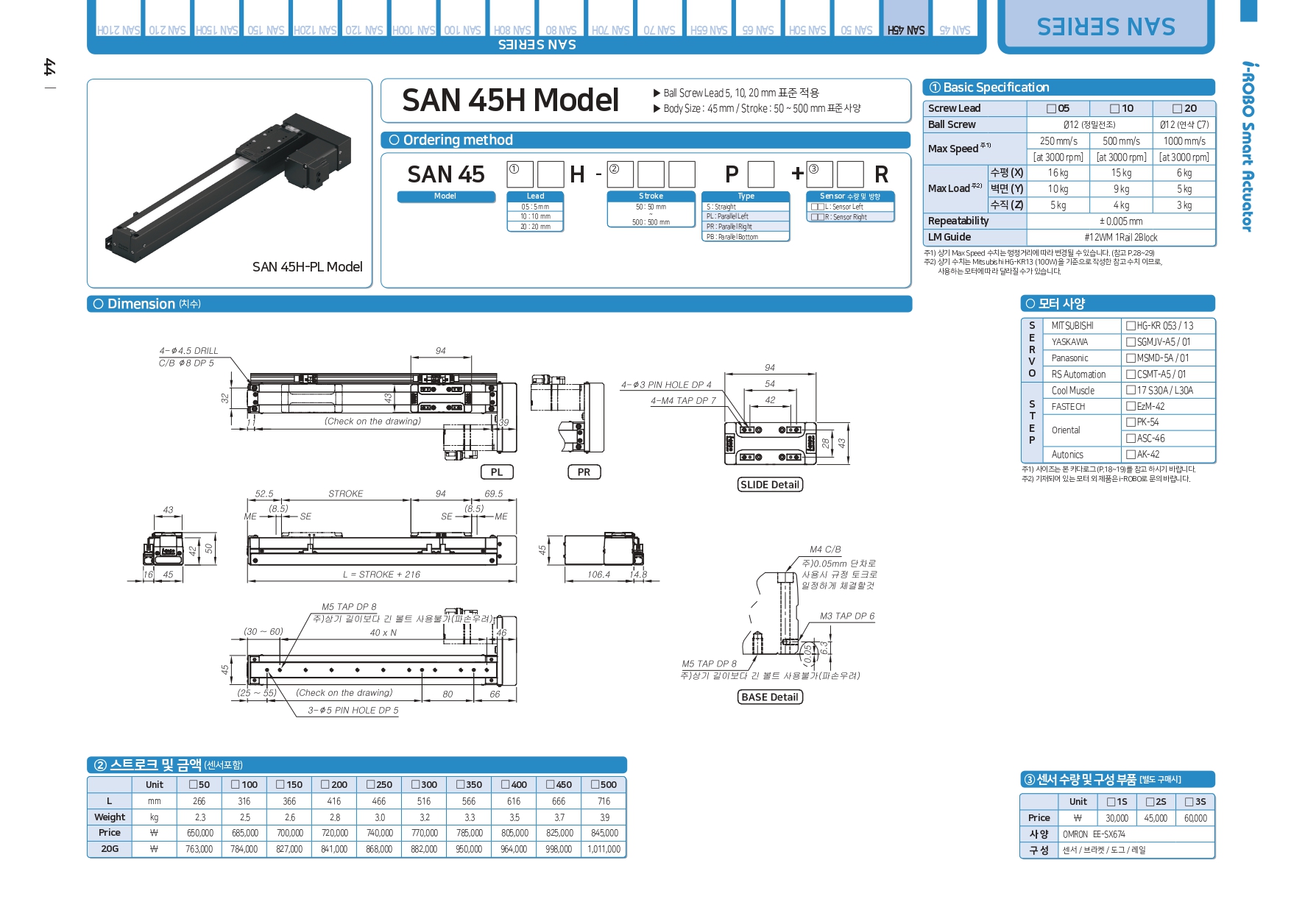
Task: Click the 4-M4 TAP DP 7 callout
Action: point(683,401)
